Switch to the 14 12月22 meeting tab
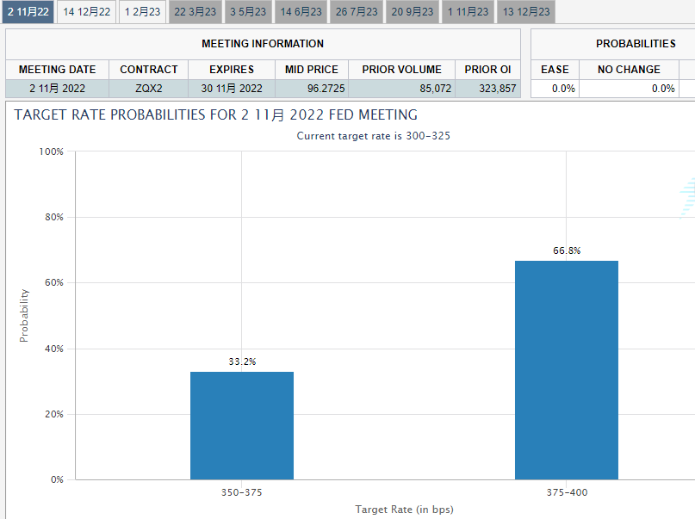Screen dimensions: 695x519 (87, 12)
